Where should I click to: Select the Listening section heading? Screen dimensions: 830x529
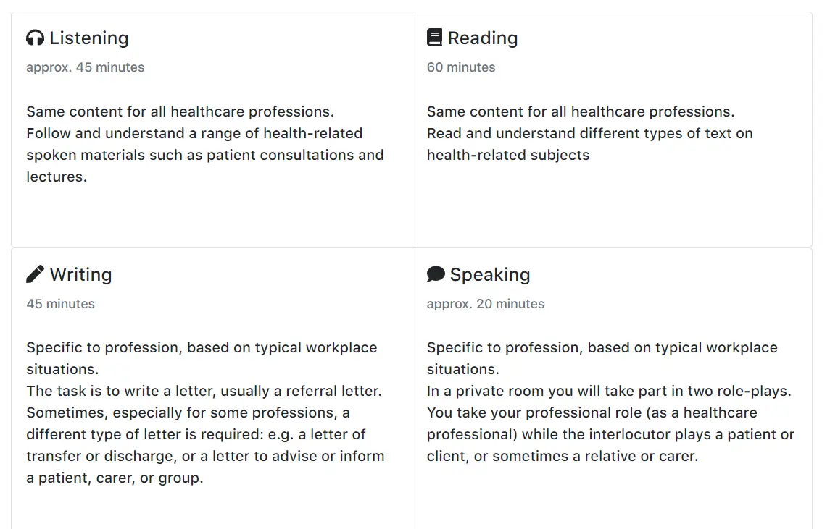click(88, 38)
